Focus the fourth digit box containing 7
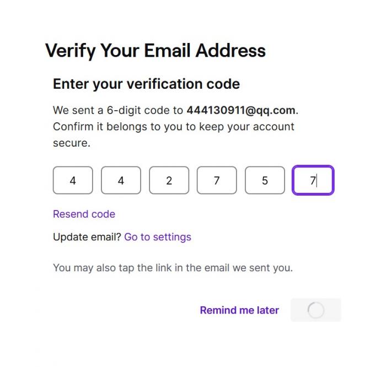 [217, 180]
